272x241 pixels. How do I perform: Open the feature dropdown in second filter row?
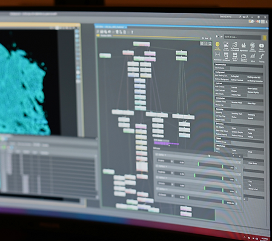pos(165,173)
